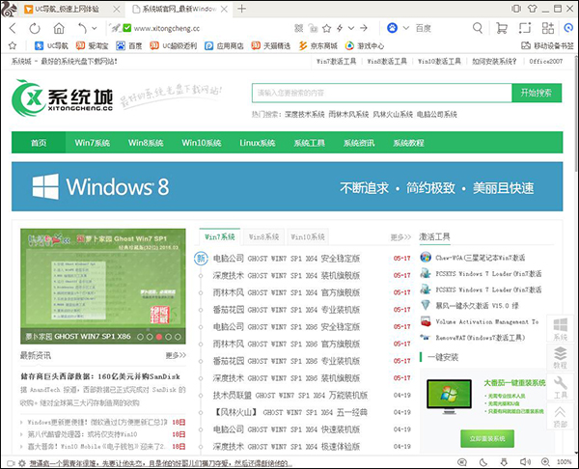The height and width of the screenshot is (469, 579).
Task: Open the 京东商城 bookmark
Action: 317,45
